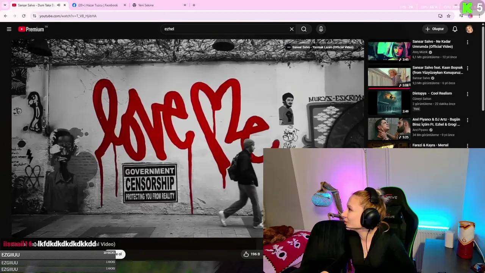The image size is (485, 273).
Task: Open options for Sansar Salvo feat. Kaan Boşnak
Action: pos(467,68)
